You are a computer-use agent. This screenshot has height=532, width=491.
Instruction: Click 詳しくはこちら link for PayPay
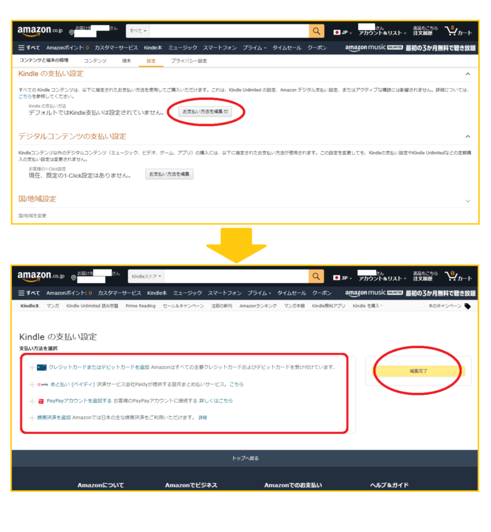click(x=216, y=401)
